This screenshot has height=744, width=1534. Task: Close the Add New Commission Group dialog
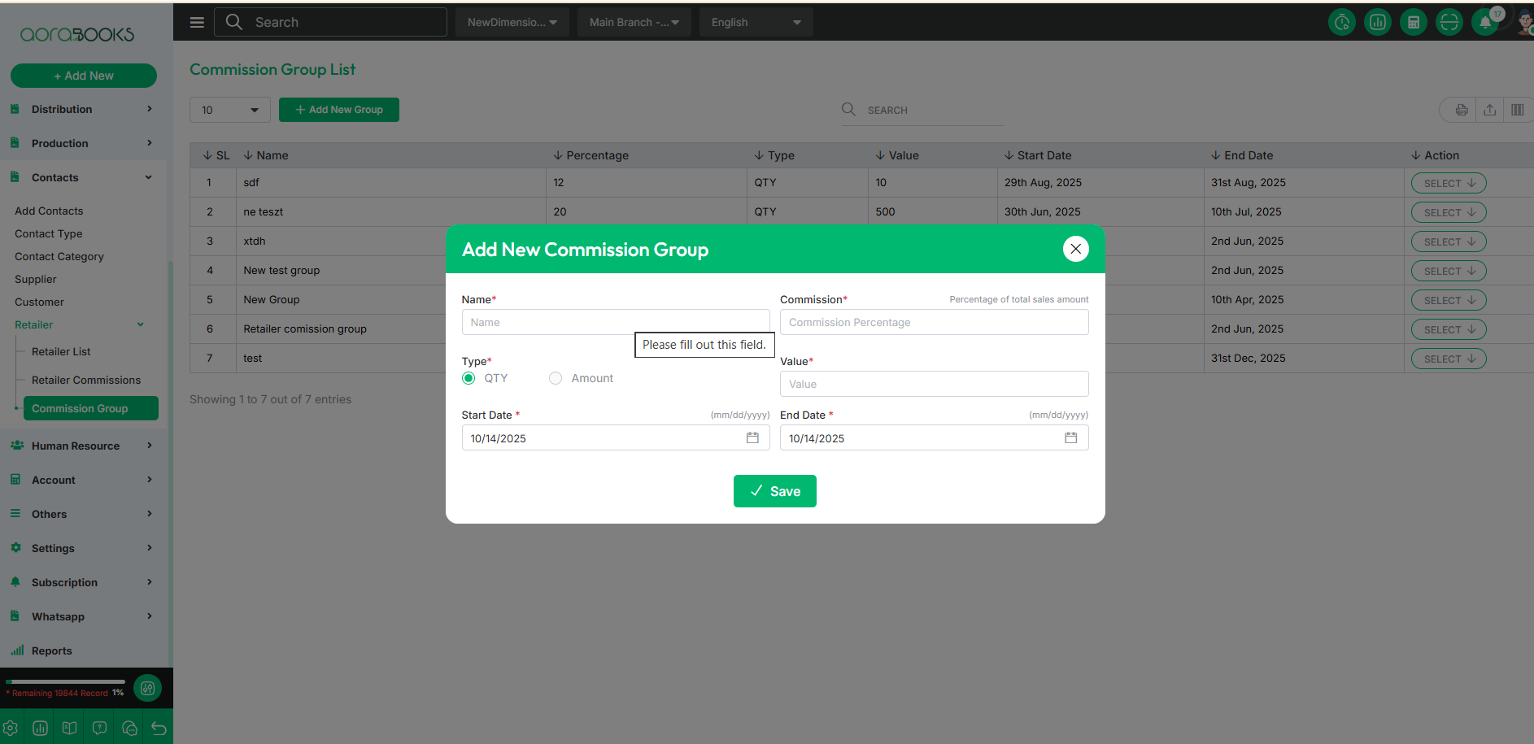(x=1075, y=249)
